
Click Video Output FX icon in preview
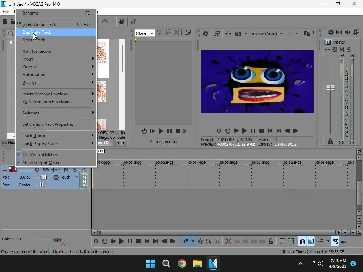pyautogui.click(x=228, y=34)
